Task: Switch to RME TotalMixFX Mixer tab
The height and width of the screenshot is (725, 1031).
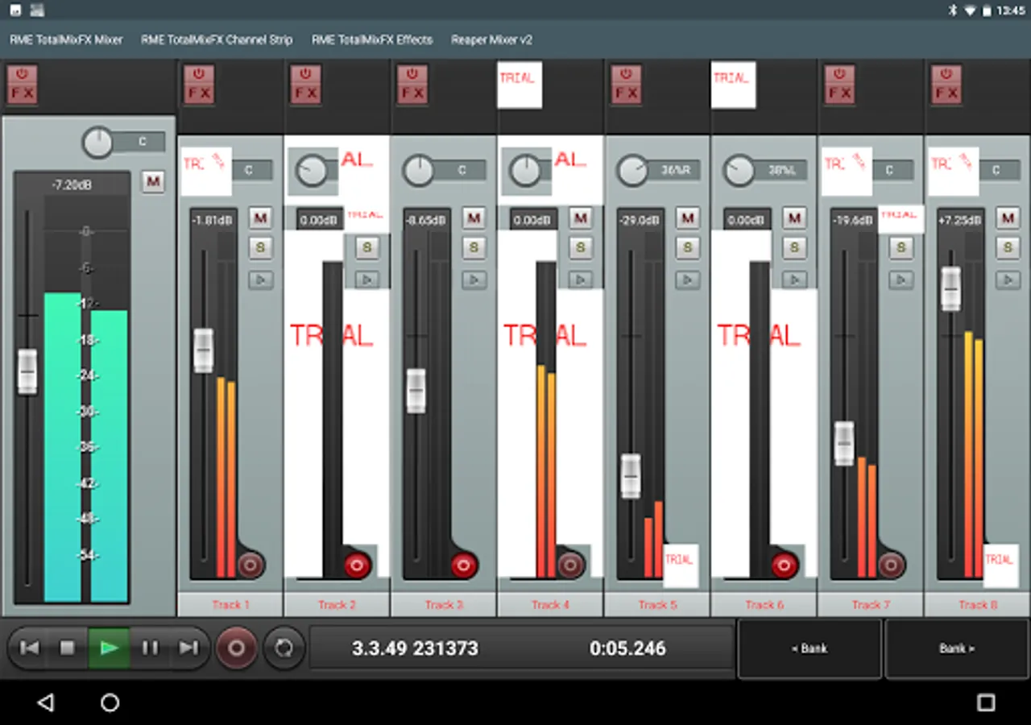Action: [66, 39]
